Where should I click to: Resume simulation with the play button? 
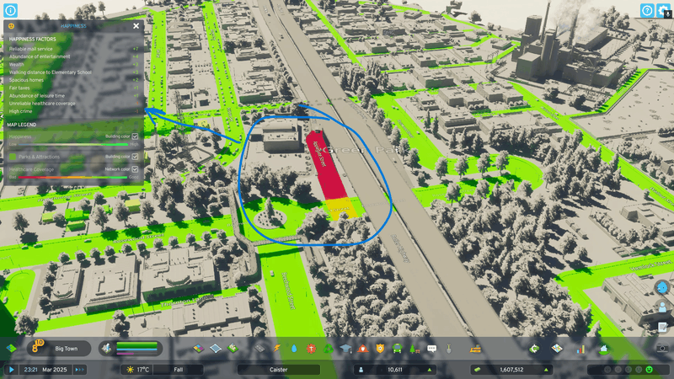pos(12,370)
